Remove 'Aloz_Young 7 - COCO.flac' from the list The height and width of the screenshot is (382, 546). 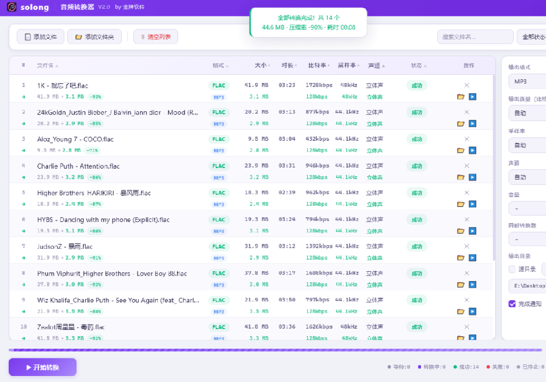point(467,139)
